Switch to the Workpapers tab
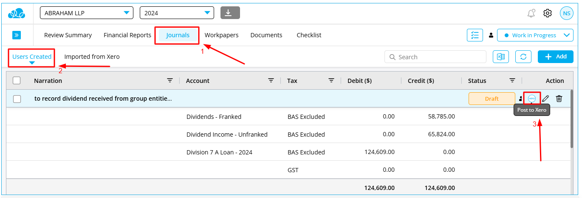Viewport: 582px width, 198px height. click(221, 35)
